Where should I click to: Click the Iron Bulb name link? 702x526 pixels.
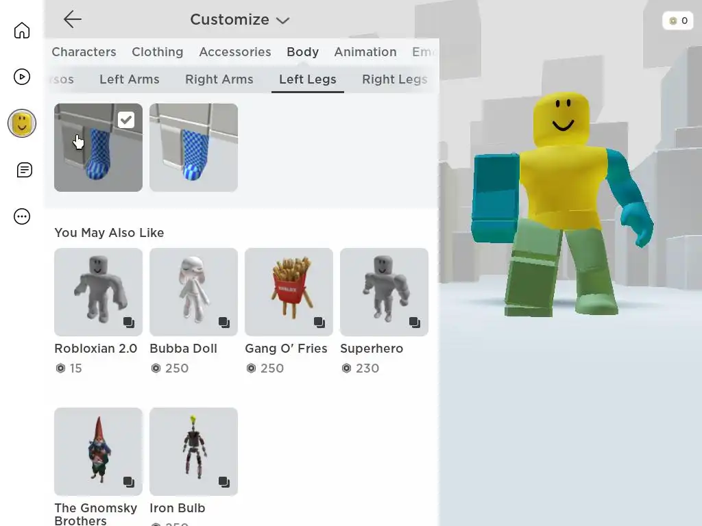pyautogui.click(x=178, y=508)
